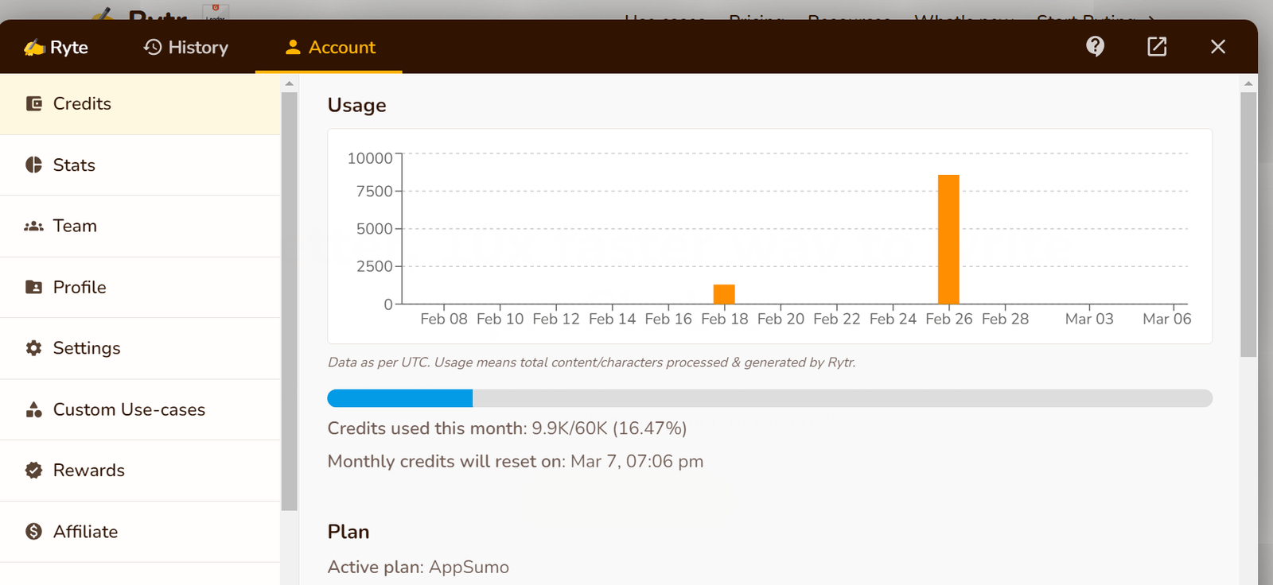
Task: Click the Feb 18 usage bar
Action: click(x=724, y=294)
